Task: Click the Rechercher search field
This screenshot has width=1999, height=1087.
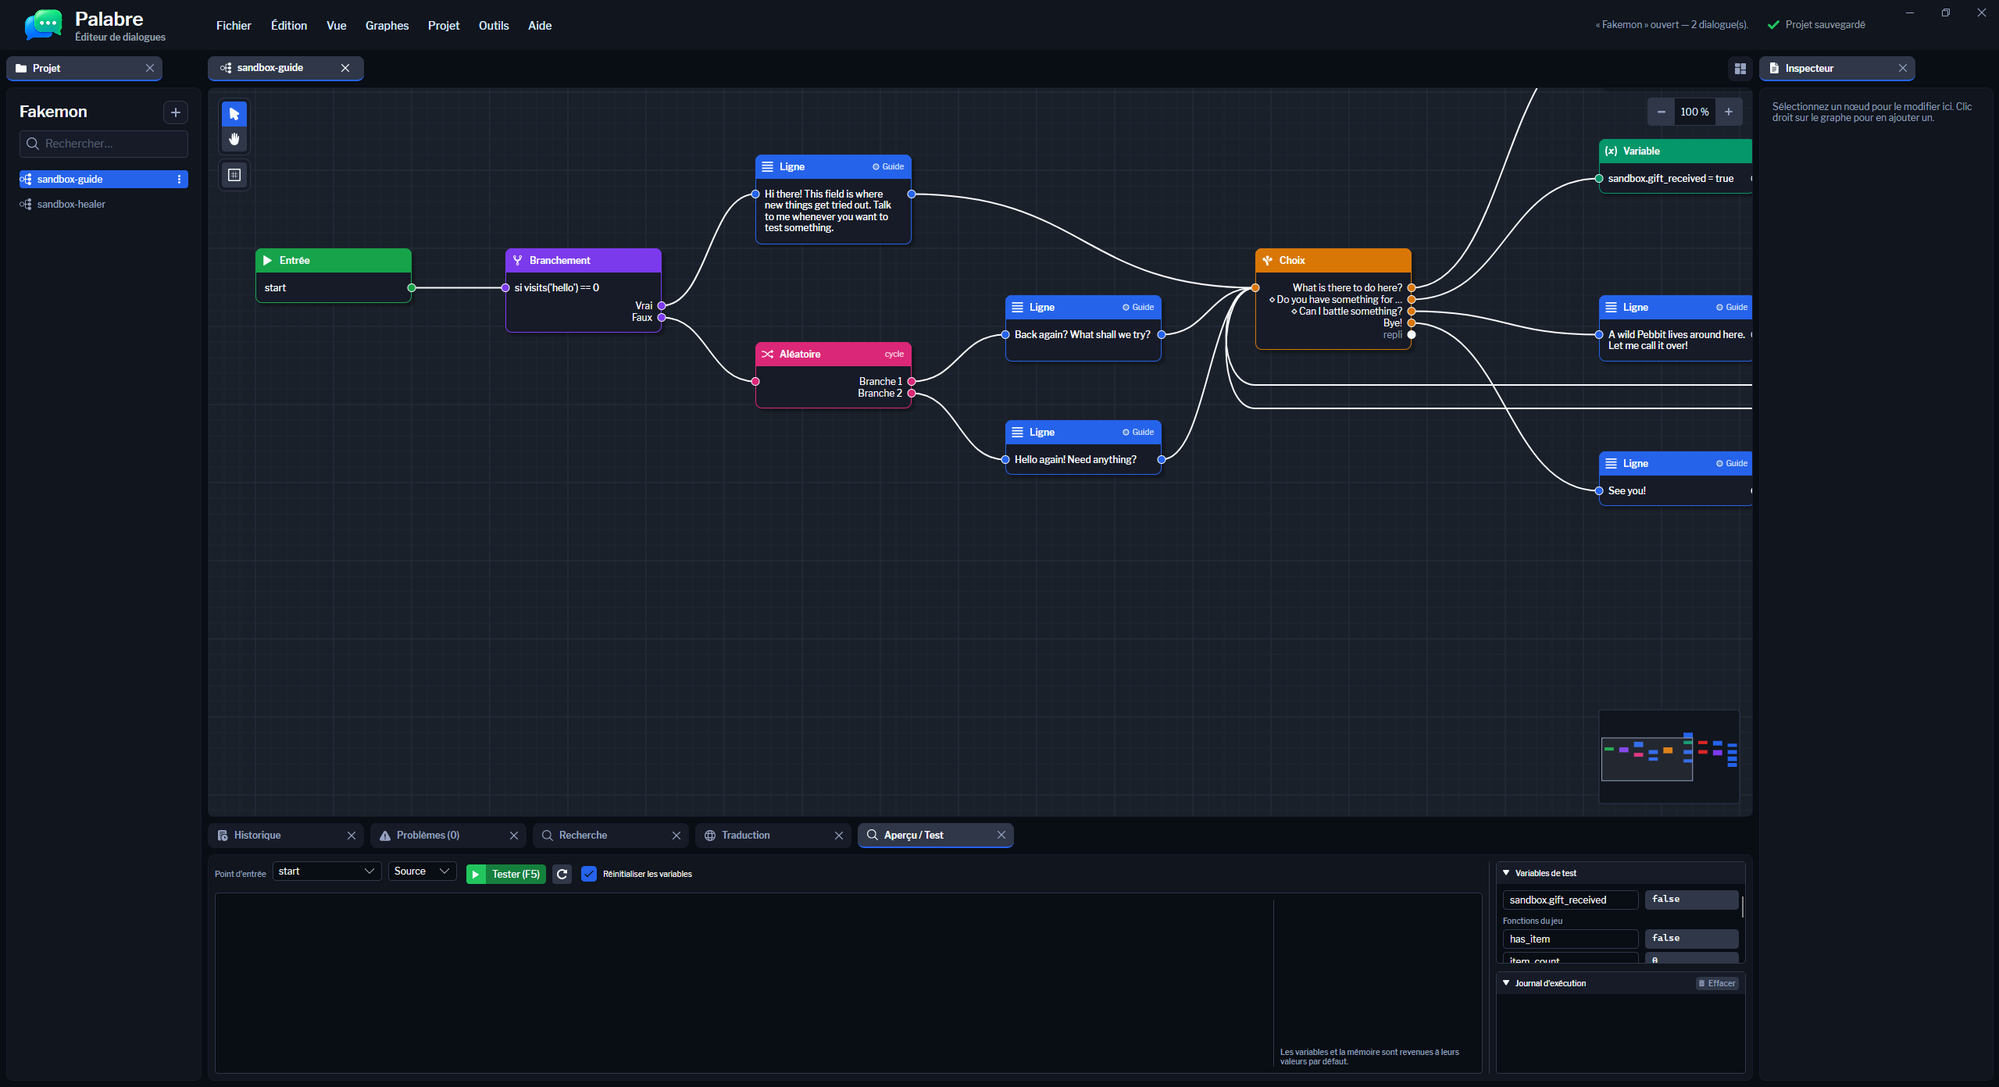Action: tap(104, 144)
